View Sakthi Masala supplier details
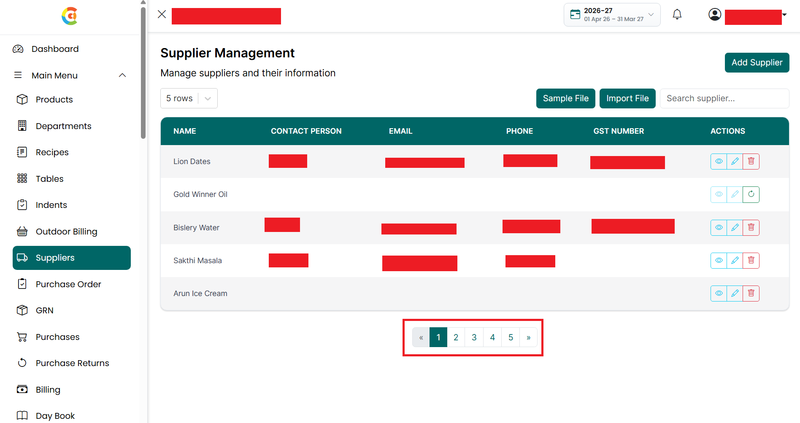This screenshot has width=800, height=423. click(719, 261)
